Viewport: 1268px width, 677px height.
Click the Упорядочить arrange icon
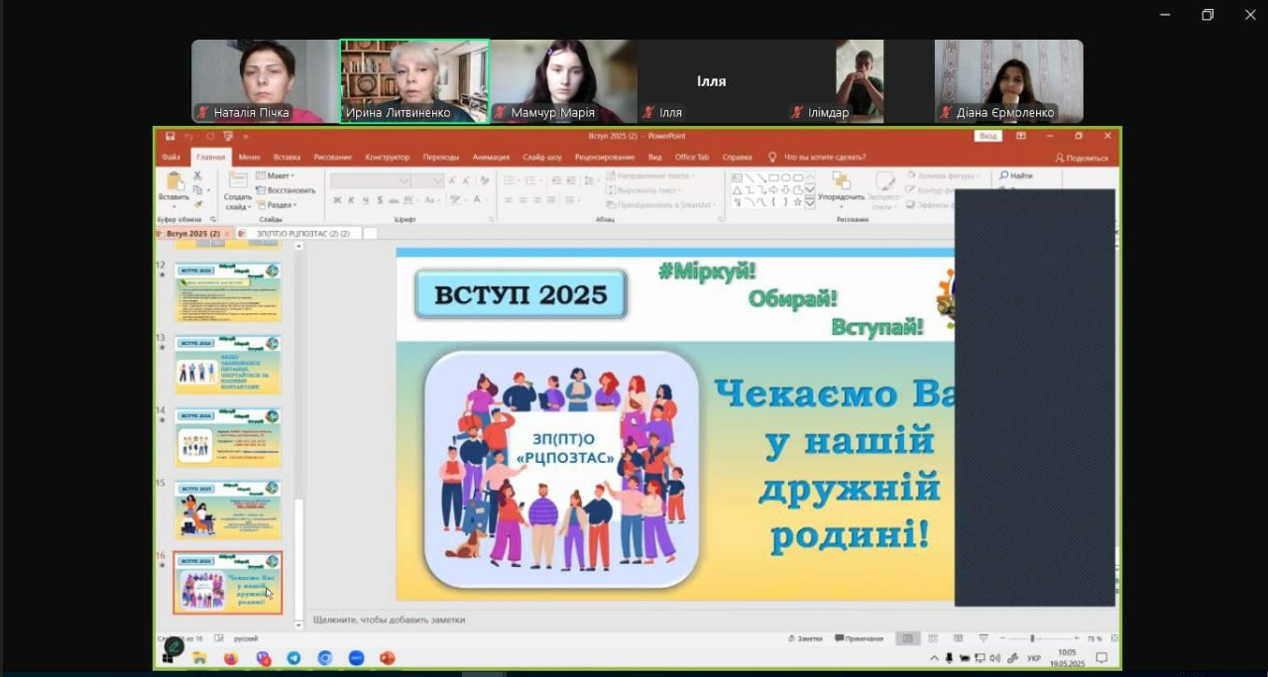click(x=841, y=181)
